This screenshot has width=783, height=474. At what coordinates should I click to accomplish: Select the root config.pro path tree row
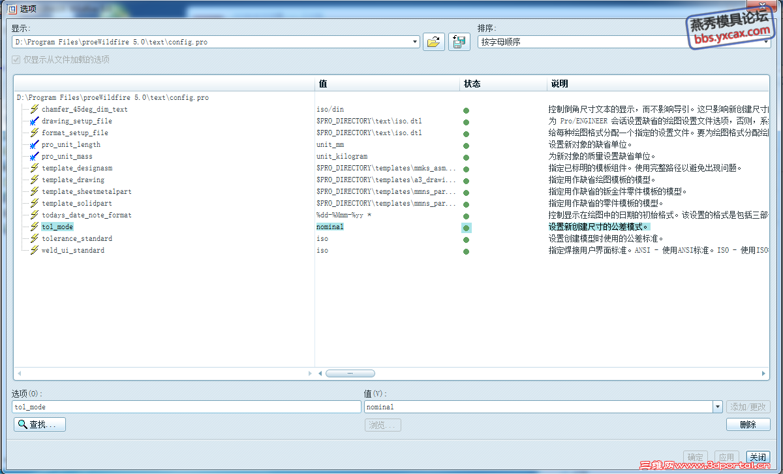pos(113,97)
